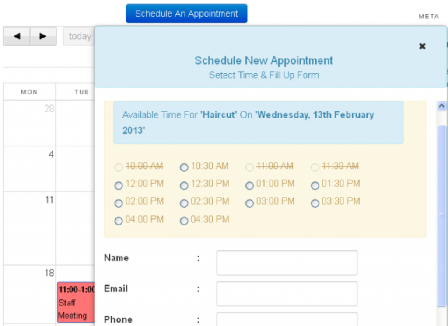
Task: Choose the 12:30 PM radio option
Action: (184, 186)
